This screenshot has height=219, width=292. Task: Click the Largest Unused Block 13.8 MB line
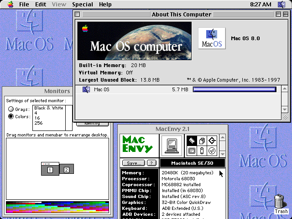coord(119,80)
